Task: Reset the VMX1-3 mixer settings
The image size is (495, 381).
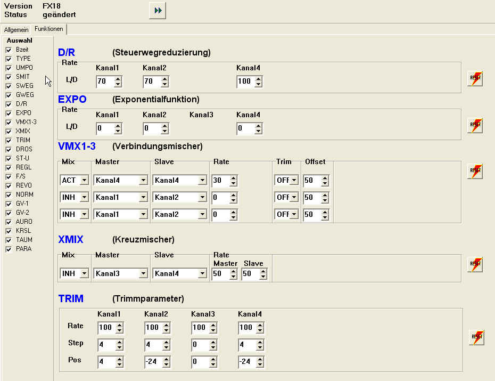Action: tap(475, 171)
